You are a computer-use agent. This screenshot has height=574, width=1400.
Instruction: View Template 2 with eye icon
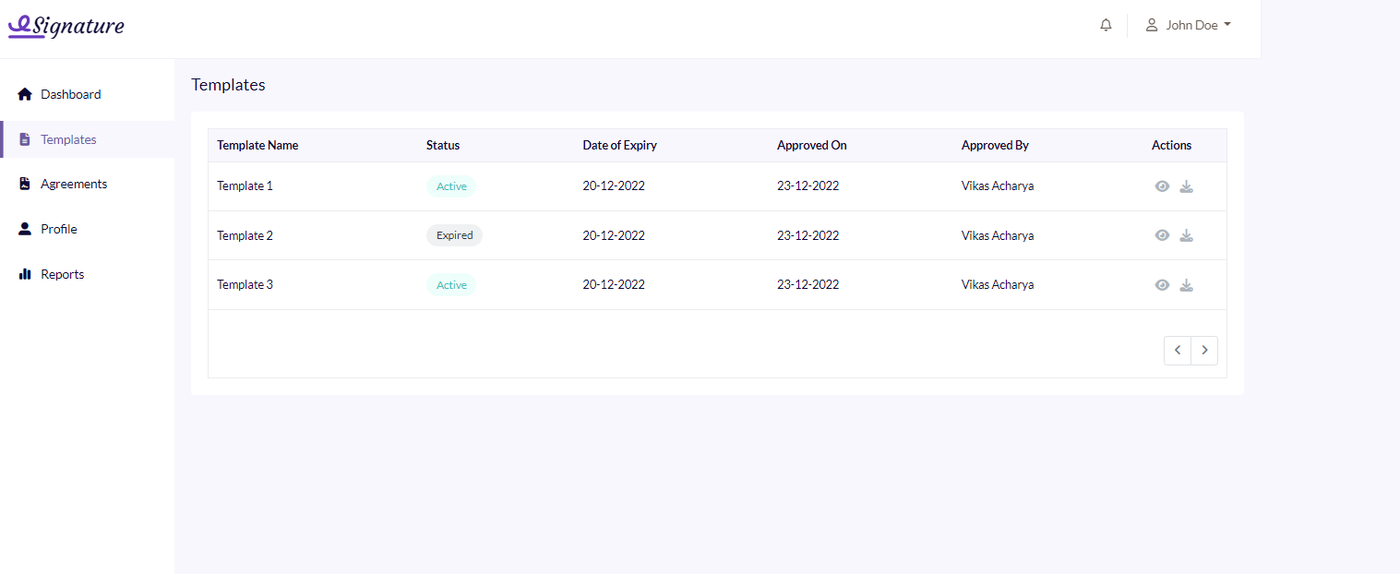tap(1162, 235)
